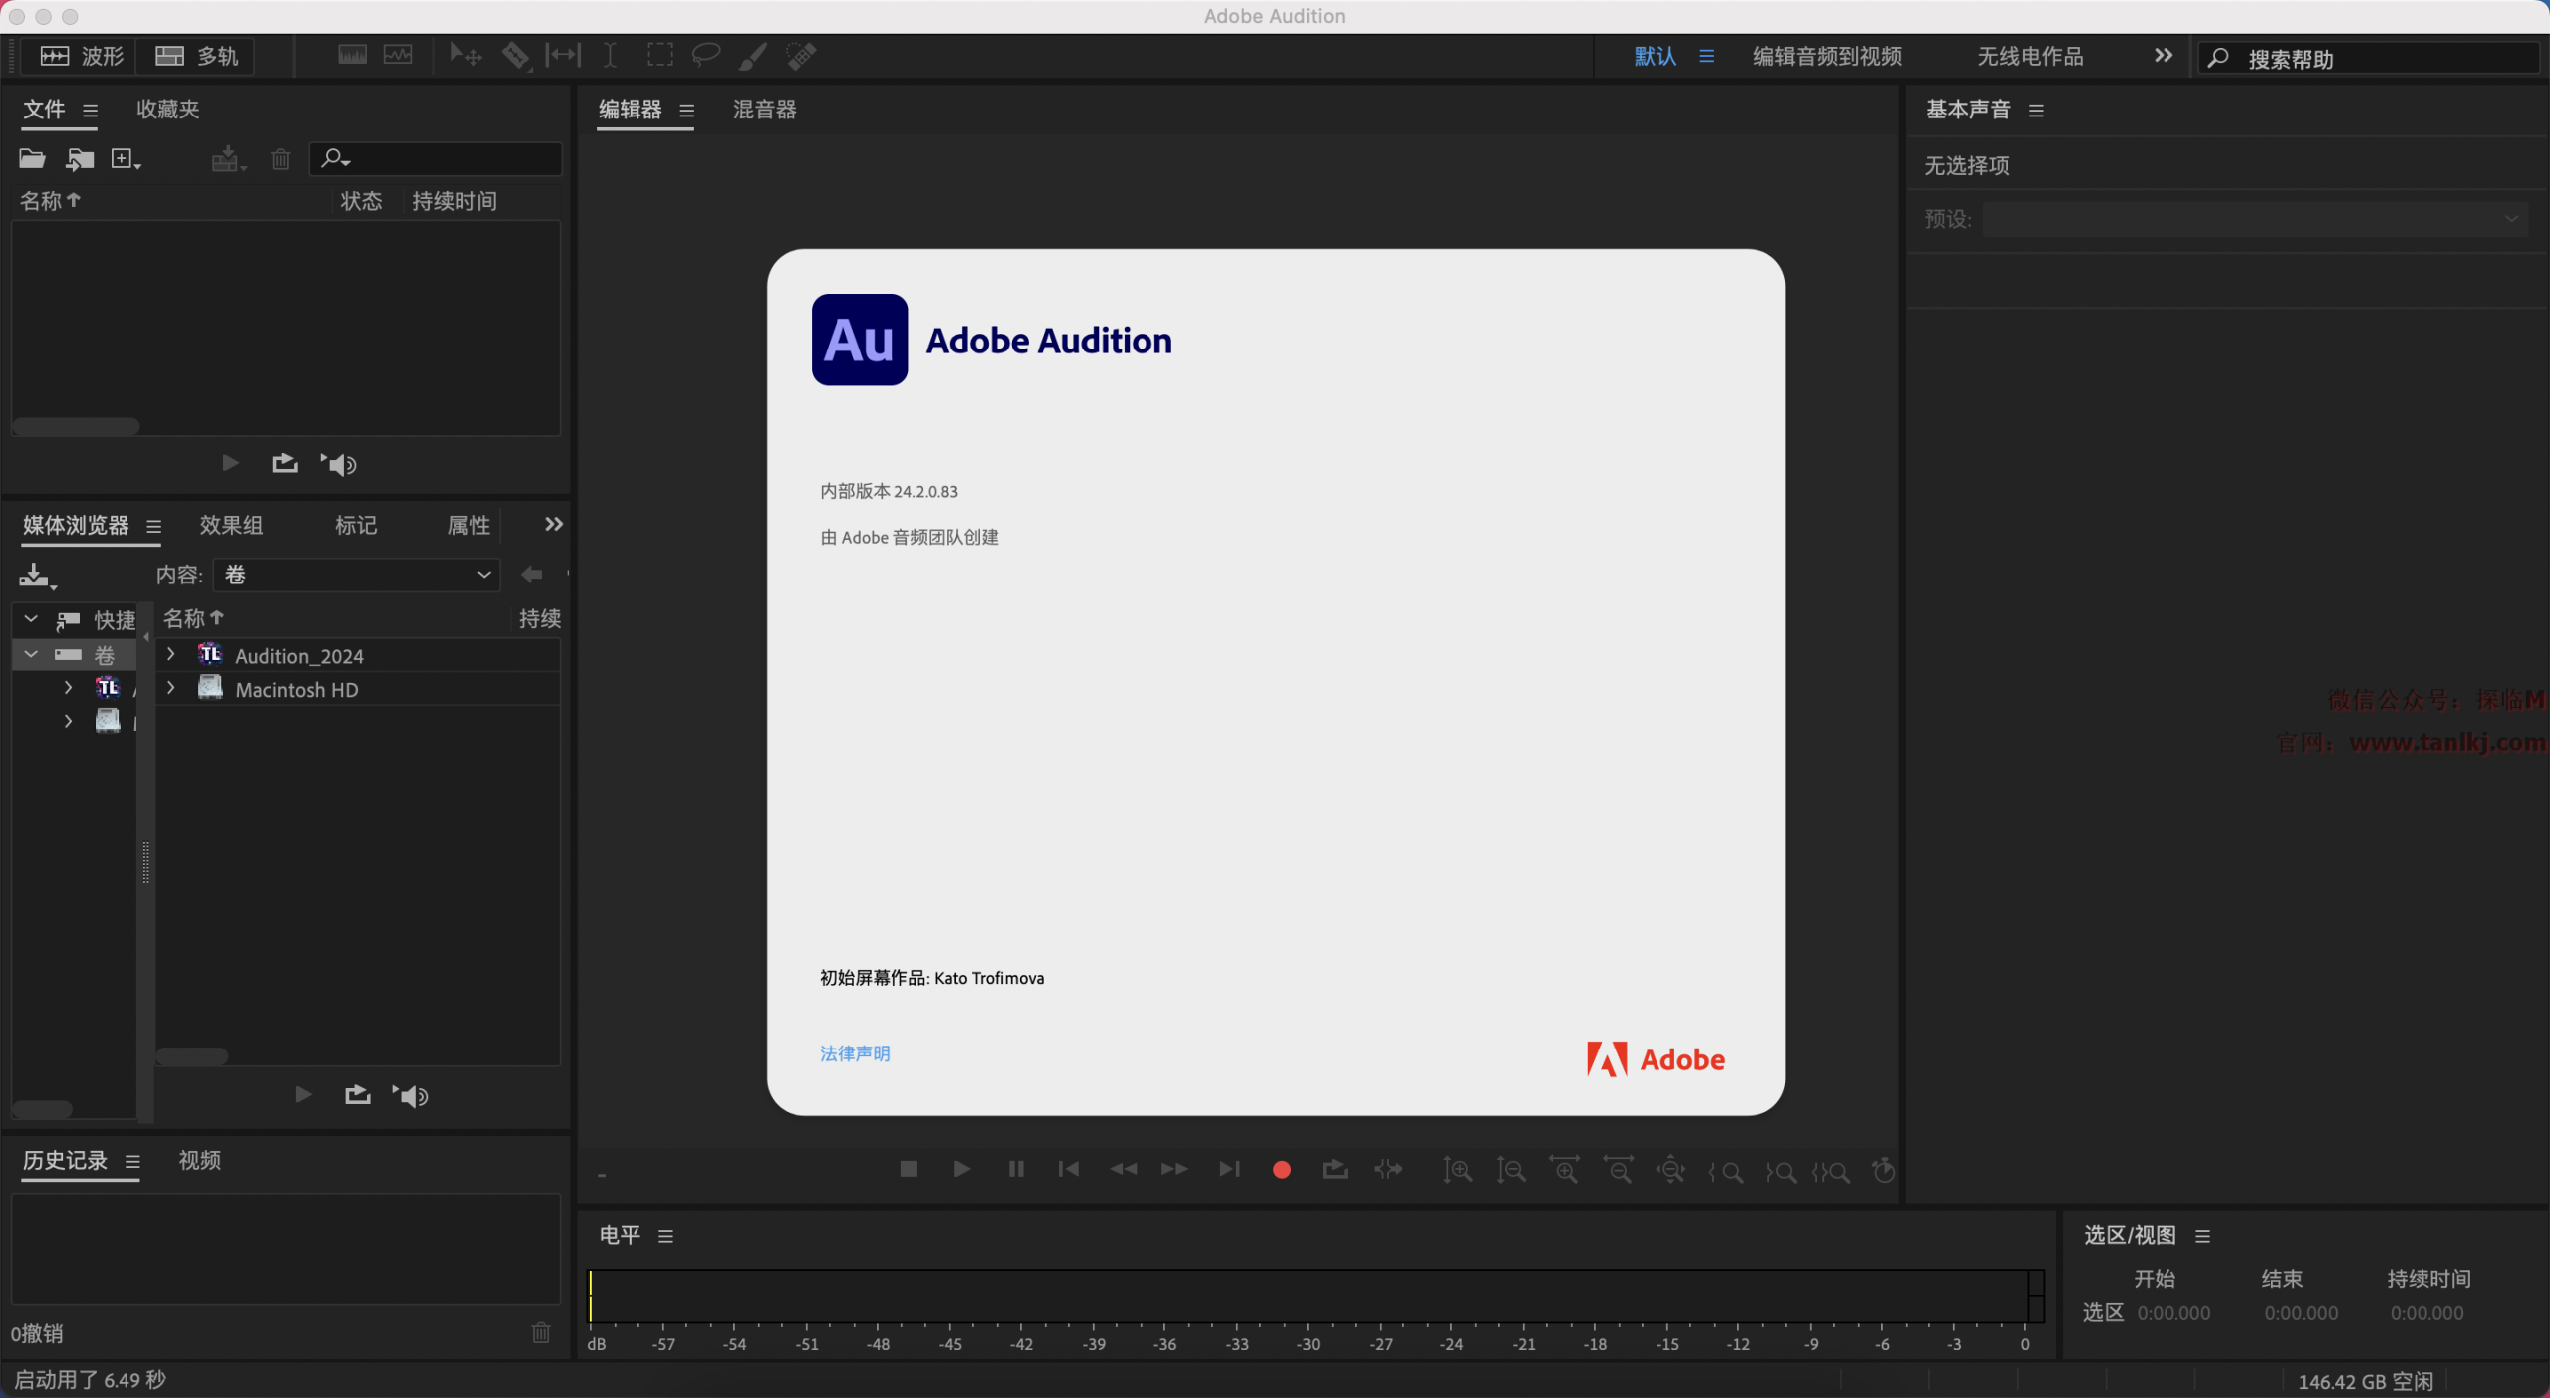Switch to the 效果组 tab
Image resolution: width=2550 pixels, height=1398 pixels.
(x=231, y=525)
